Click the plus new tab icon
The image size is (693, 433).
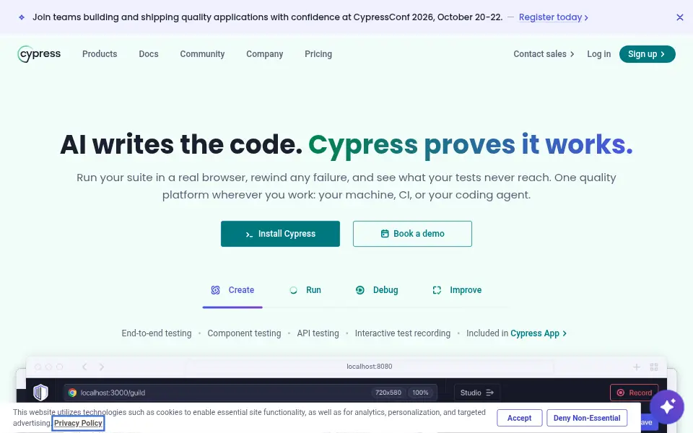point(637,367)
